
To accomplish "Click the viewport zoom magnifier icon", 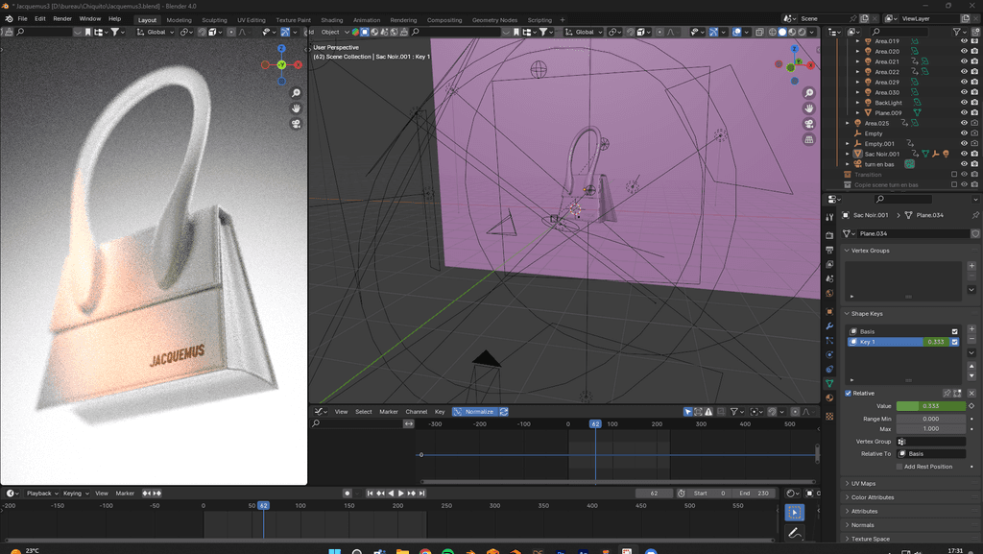I will pyautogui.click(x=809, y=92).
